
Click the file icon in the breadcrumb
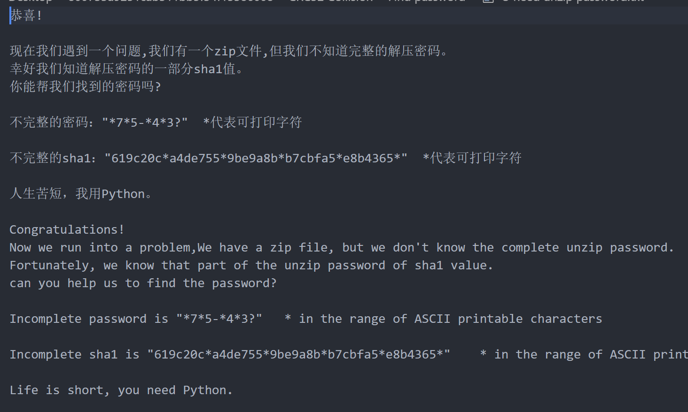488,1
